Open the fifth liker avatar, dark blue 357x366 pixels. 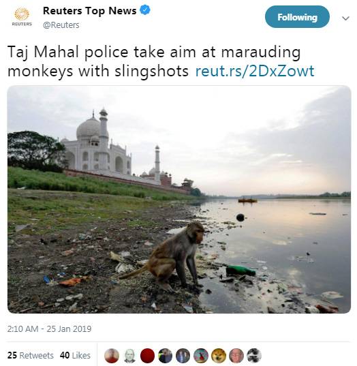click(183, 356)
